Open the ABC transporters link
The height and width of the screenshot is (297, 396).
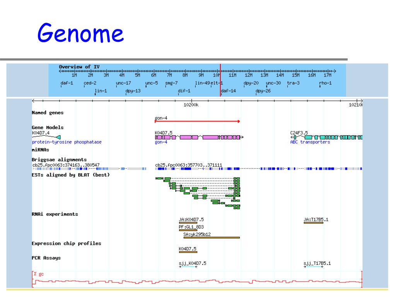(310, 142)
